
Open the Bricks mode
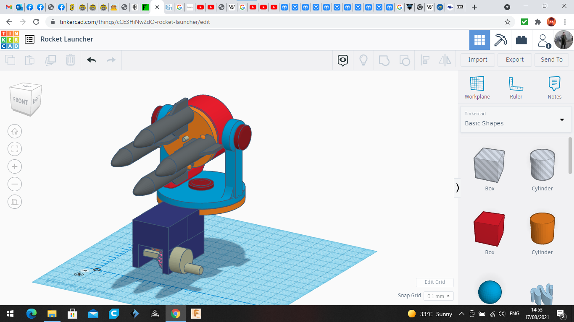521,40
